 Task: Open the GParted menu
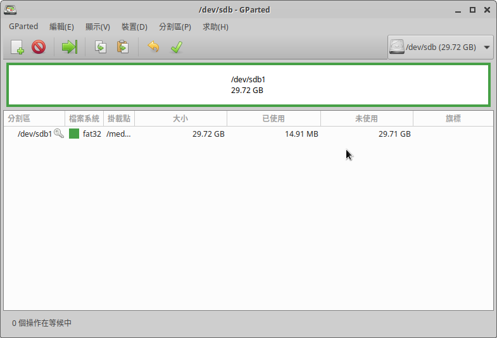(x=23, y=27)
